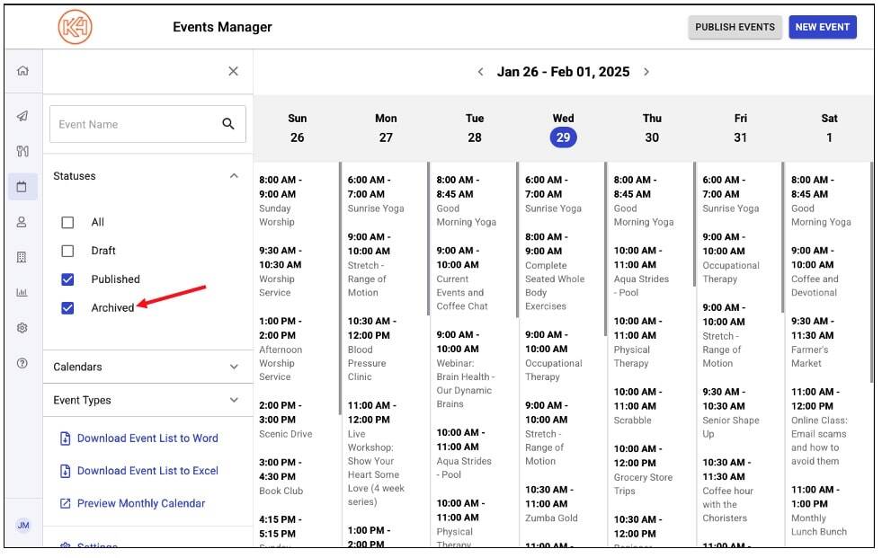Uncheck the Published status checkbox
Viewport: 882px width, 558px height.
point(67,279)
